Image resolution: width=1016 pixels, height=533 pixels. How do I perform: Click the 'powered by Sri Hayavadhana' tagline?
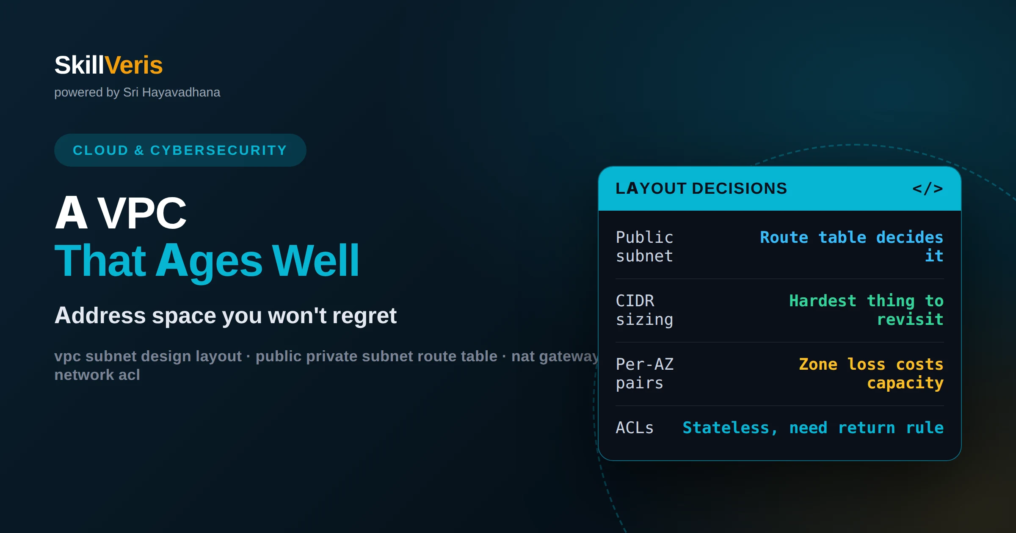(137, 92)
